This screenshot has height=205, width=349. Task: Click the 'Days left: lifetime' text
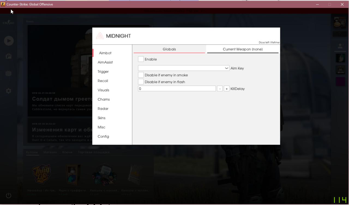269,42
